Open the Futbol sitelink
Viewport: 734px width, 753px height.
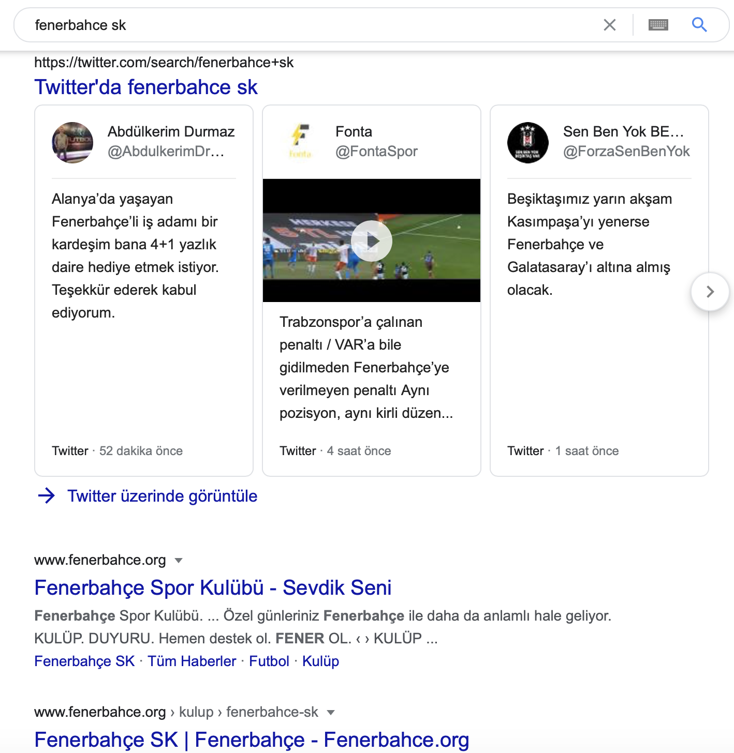click(x=269, y=661)
